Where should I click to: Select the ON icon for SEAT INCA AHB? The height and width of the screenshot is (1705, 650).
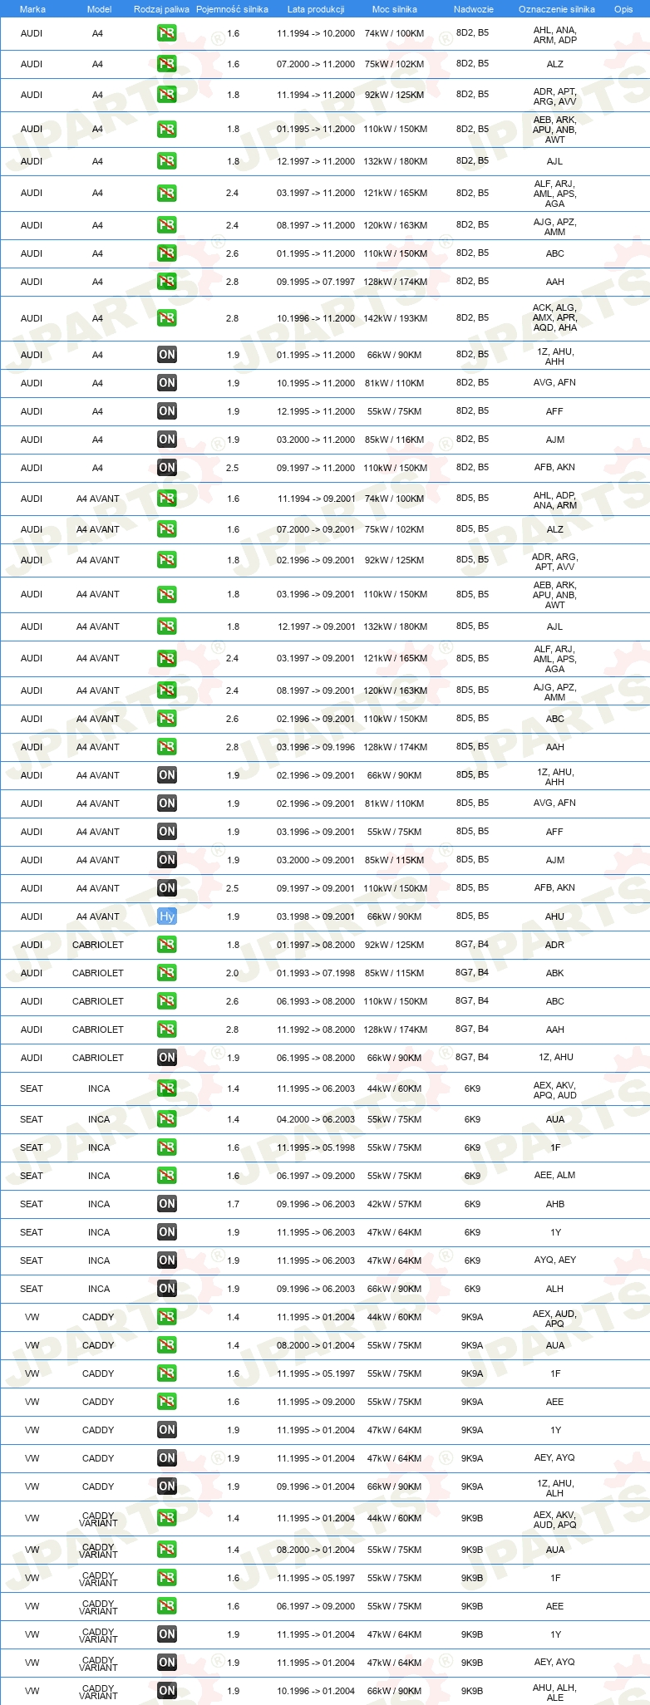tap(166, 1204)
